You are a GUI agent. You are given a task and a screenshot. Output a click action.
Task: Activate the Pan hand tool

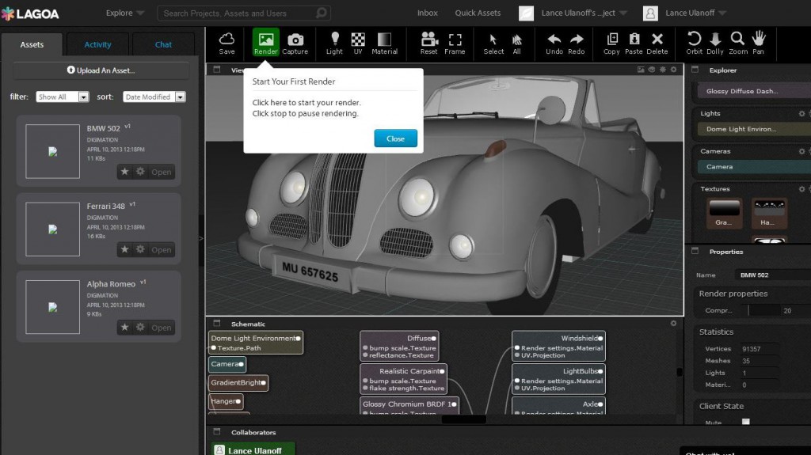point(758,43)
